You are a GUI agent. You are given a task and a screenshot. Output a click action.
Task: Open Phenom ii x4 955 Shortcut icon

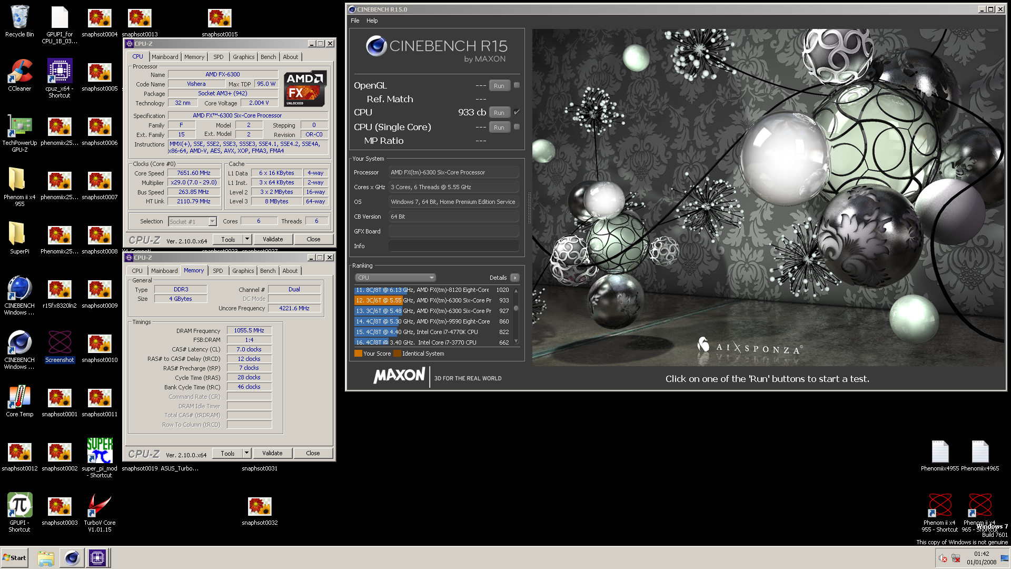939,512
